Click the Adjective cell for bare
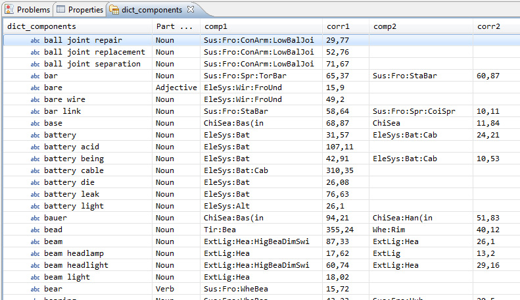The width and height of the screenshot is (520, 300). point(176,87)
